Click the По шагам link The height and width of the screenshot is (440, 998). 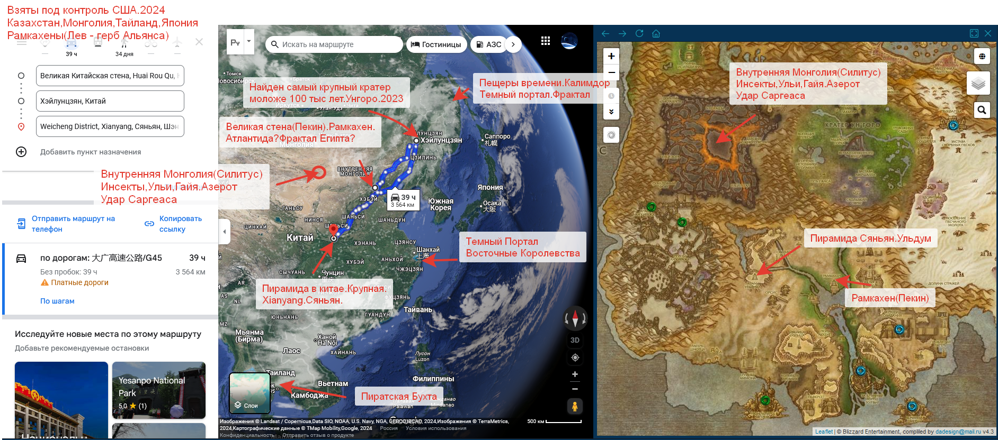pyautogui.click(x=57, y=301)
